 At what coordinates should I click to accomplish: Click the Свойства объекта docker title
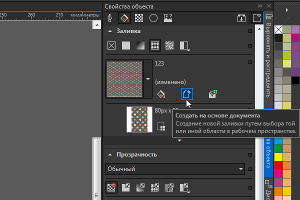[129, 6]
